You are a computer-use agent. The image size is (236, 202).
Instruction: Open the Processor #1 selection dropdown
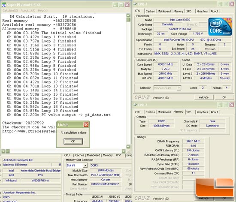tap(179, 88)
